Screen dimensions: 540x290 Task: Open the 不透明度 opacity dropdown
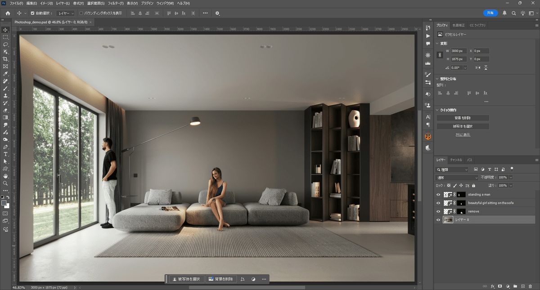pyautogui.click(x=510, y=177)
